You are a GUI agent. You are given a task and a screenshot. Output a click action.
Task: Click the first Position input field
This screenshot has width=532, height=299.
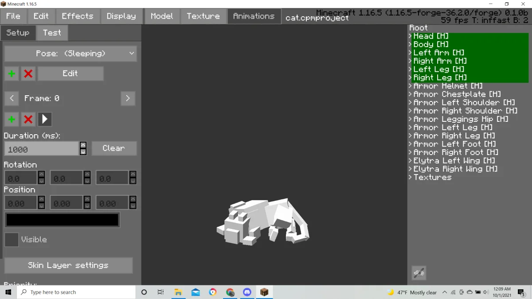click(x=21, y=203)
